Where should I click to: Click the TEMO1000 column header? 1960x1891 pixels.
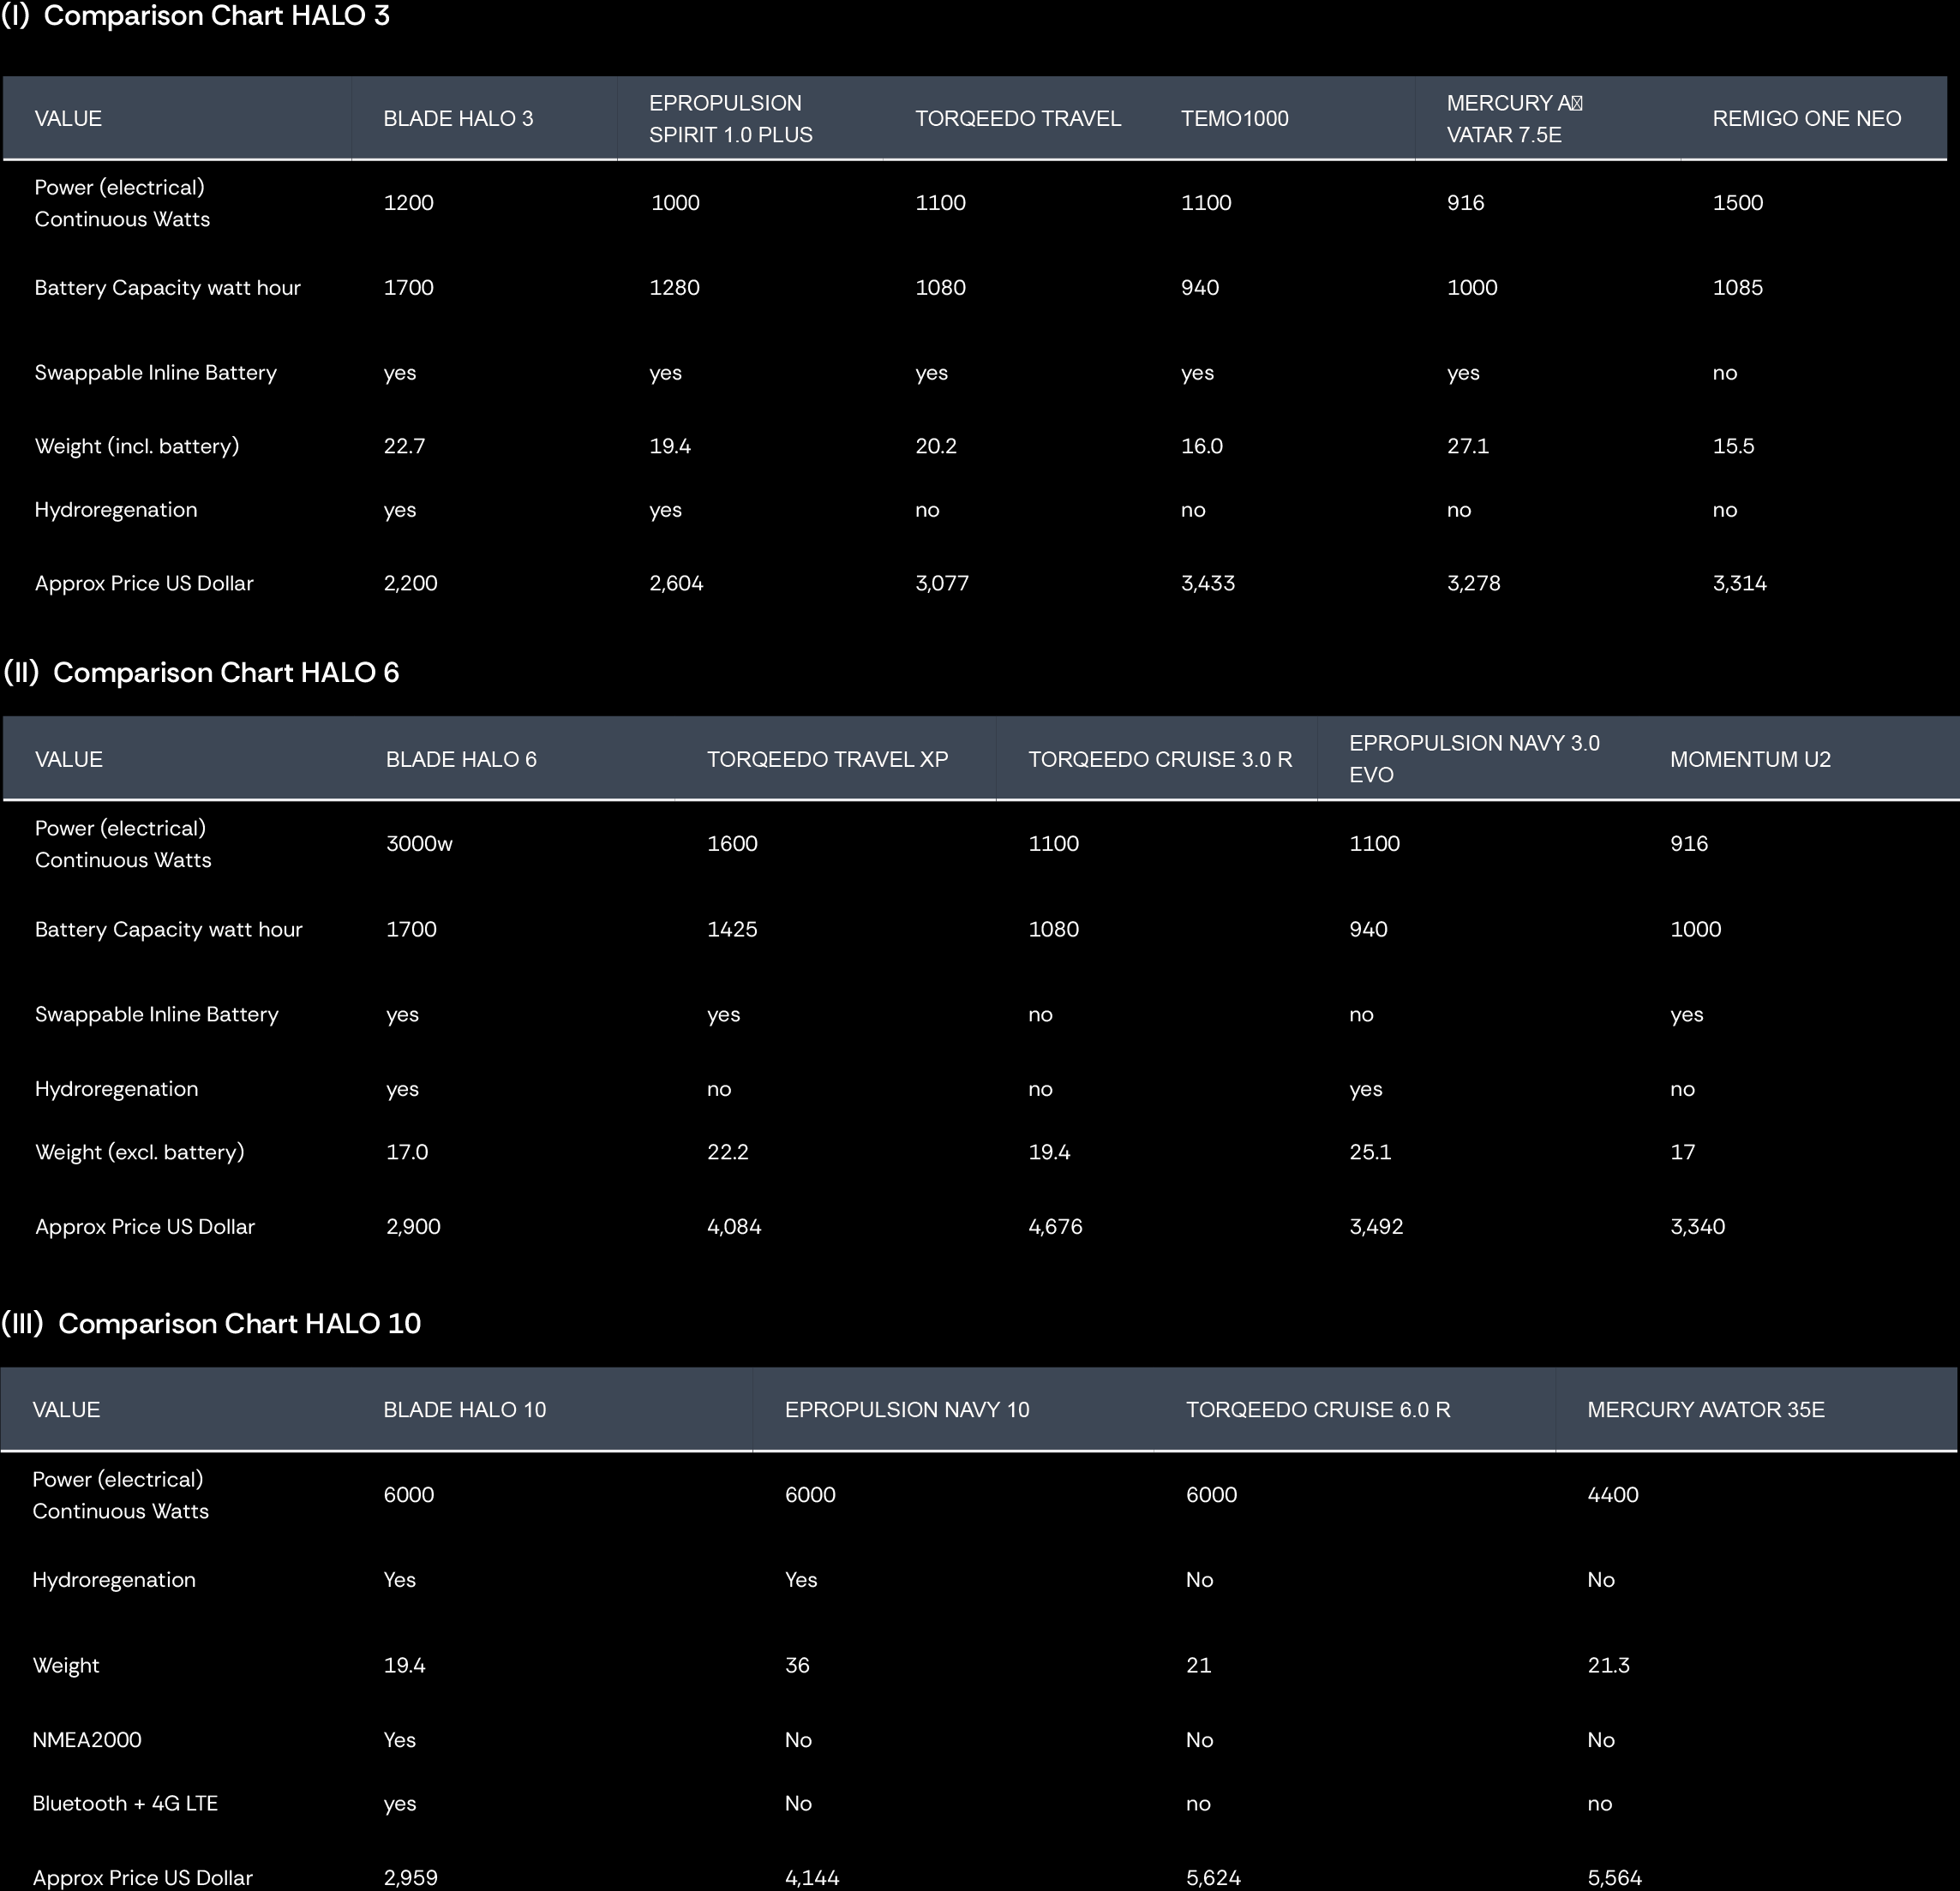(1234, 118)
